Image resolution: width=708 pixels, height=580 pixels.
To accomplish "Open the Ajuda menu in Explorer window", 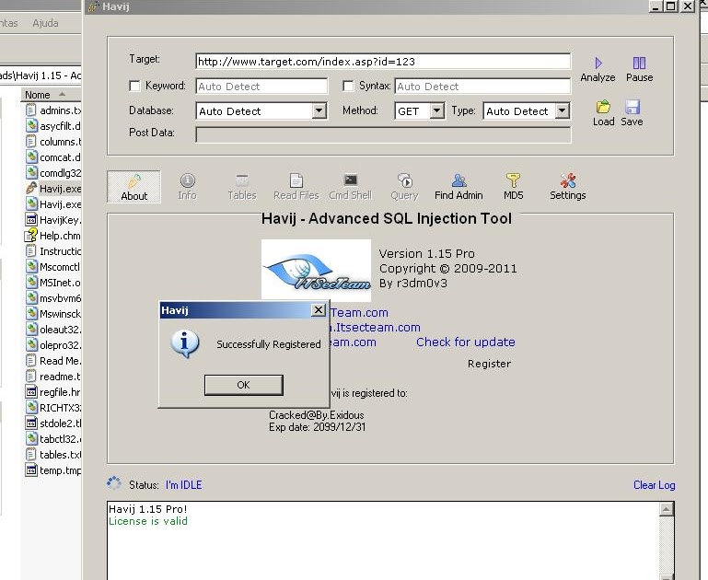I will [45, 23].
